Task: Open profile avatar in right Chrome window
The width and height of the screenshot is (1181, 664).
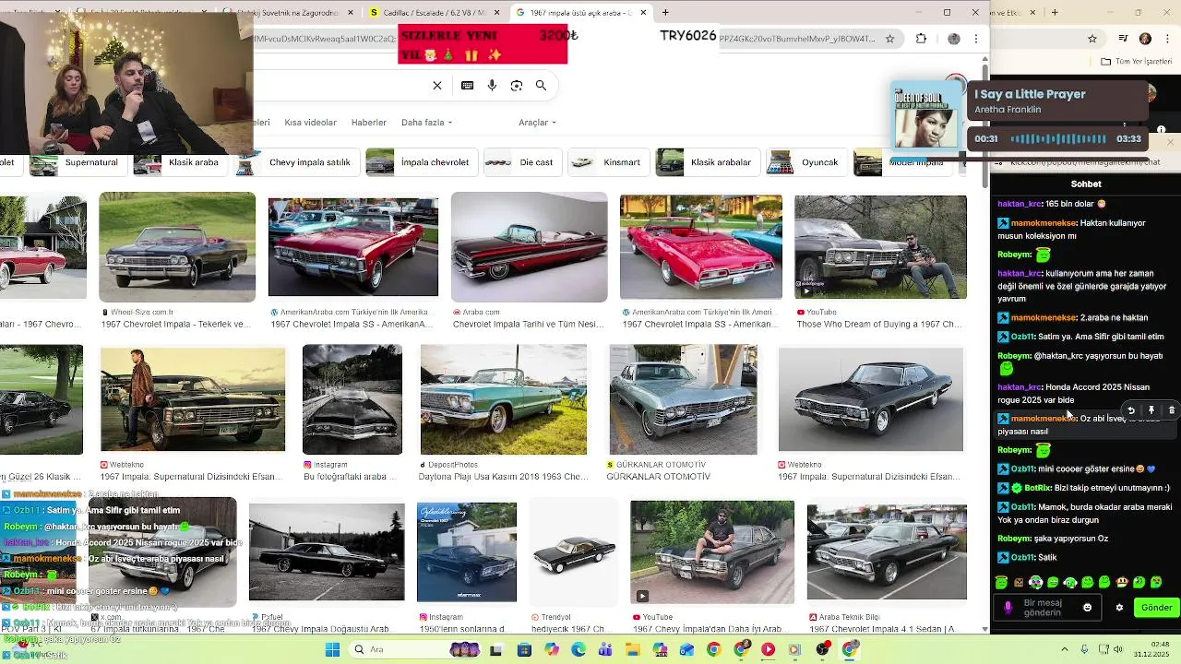Action: click(1145, 39)
